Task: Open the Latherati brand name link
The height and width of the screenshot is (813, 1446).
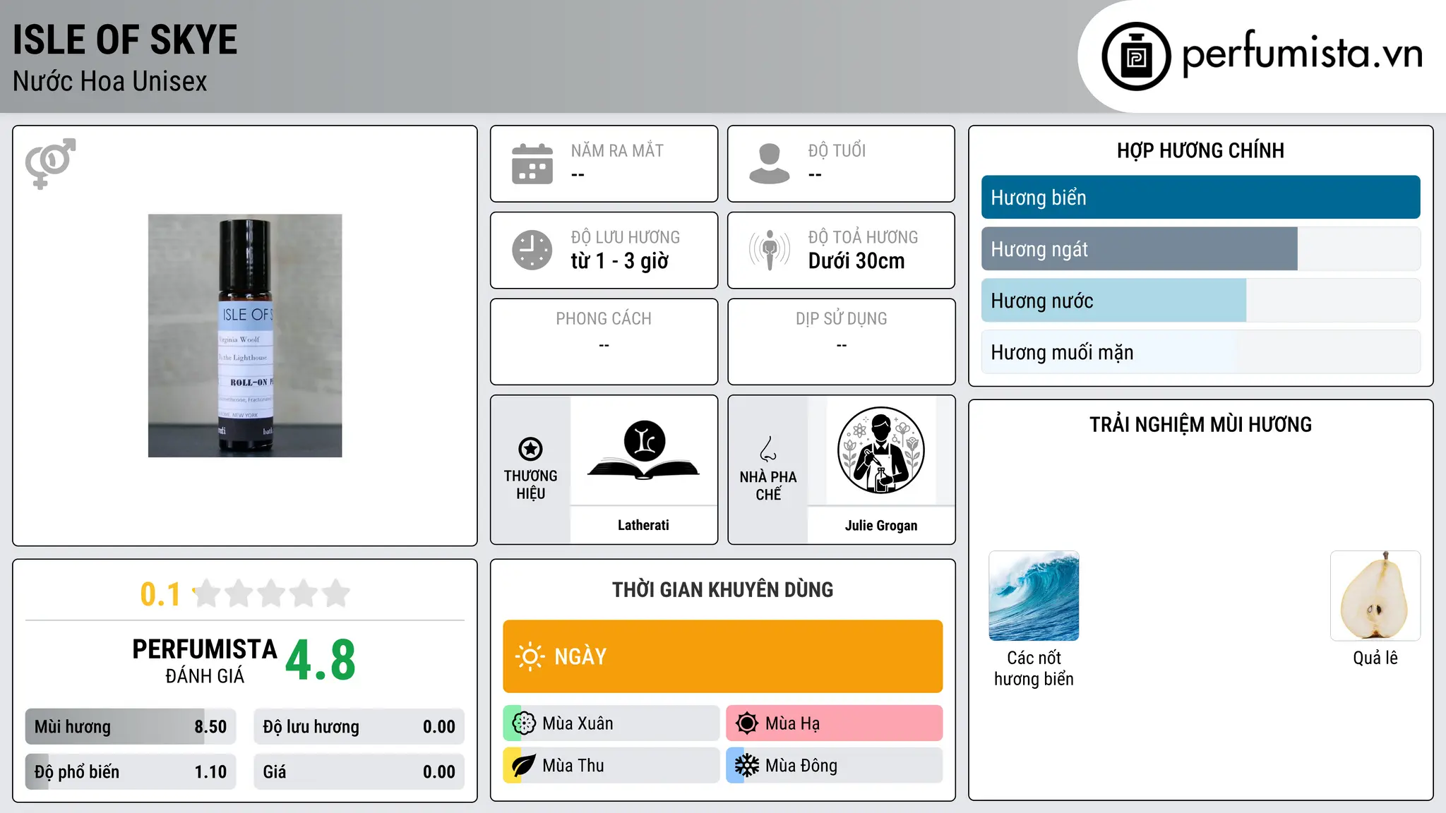Action: (643, 525)
